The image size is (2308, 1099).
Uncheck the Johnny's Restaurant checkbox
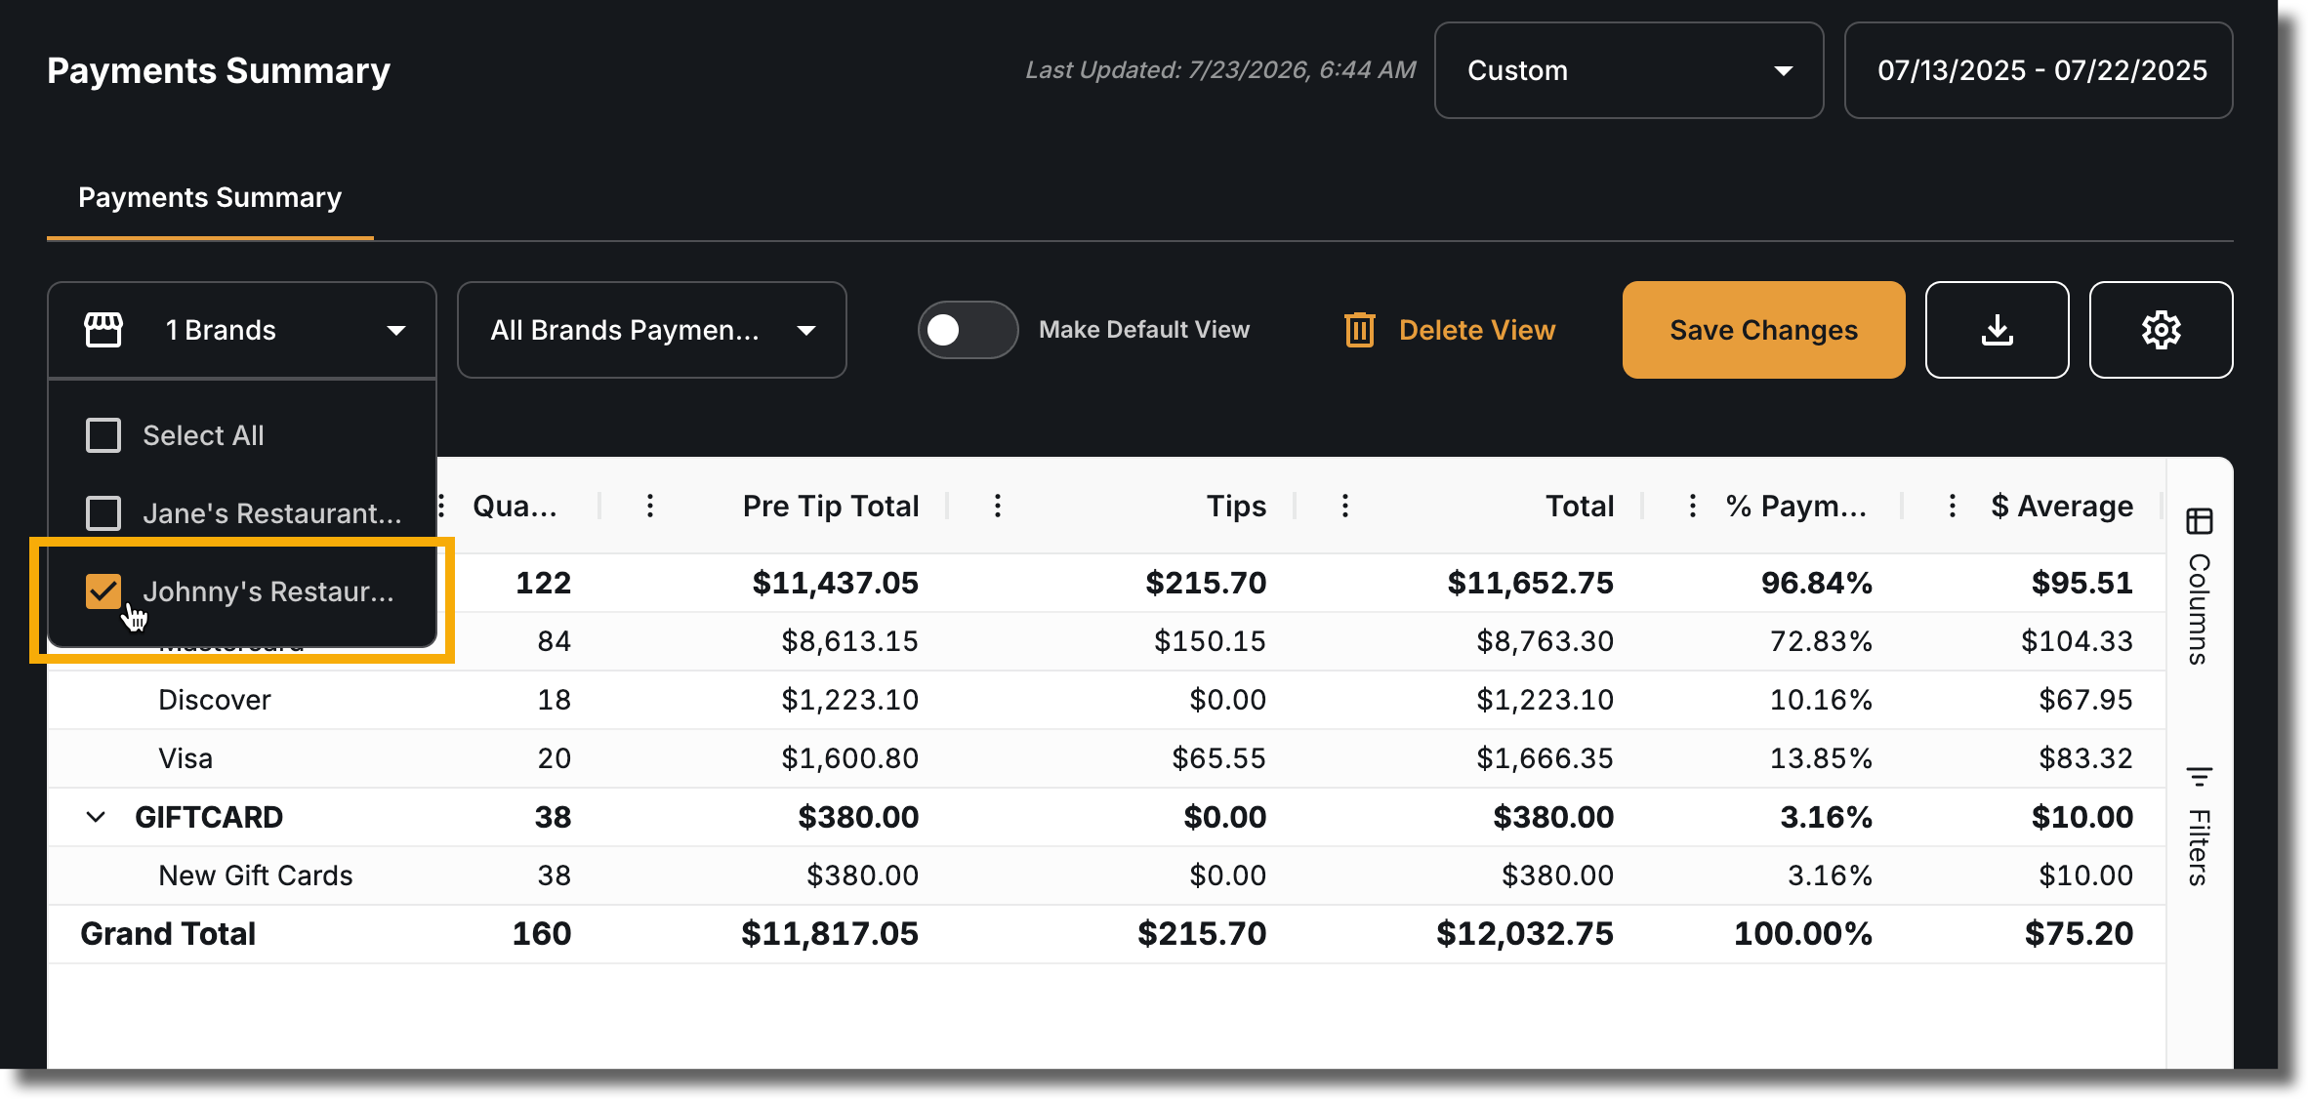[103, 591]
